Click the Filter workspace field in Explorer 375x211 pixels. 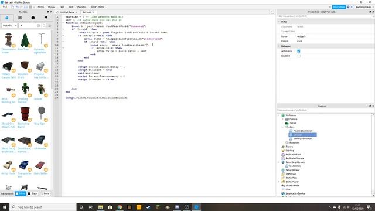pos(325,110)
